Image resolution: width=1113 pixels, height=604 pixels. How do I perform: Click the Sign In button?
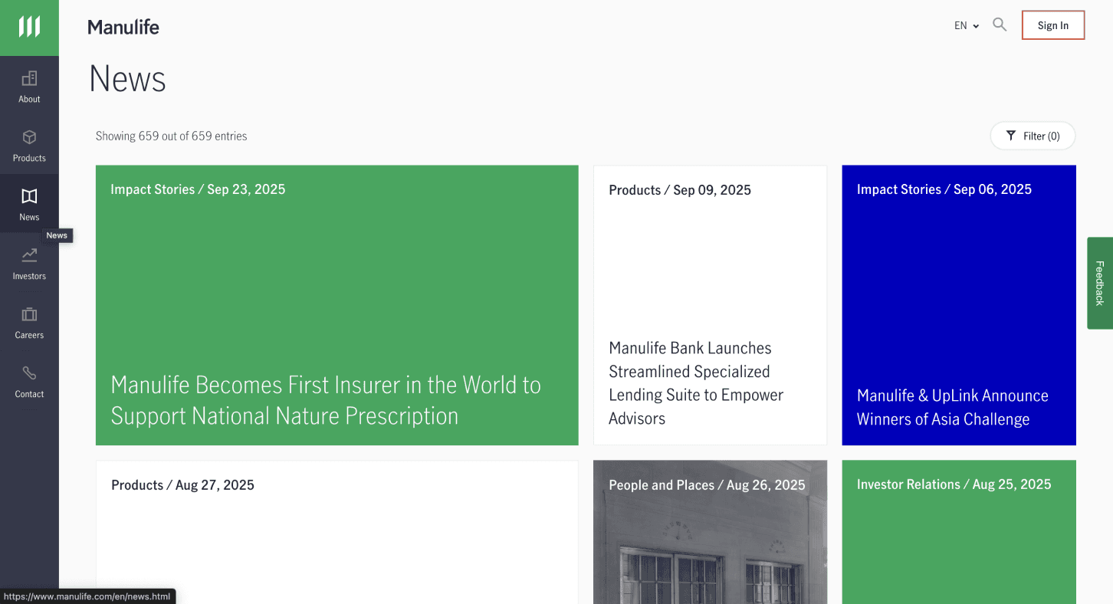tap(1052, 25)
